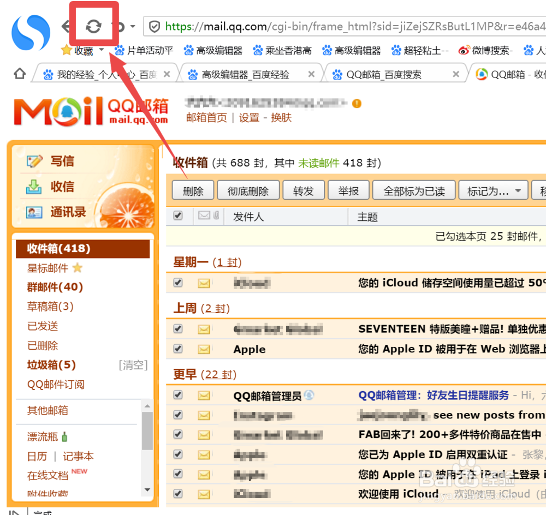The height and width of the screenshot is (515, 546).
Task: Uncheck the 'see new posts from' mail checkbox
Action: [x=178, y=415]
